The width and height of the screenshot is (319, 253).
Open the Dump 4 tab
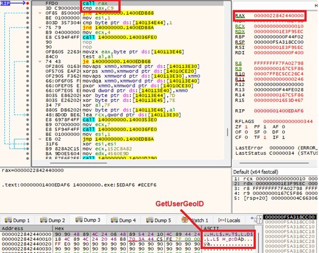coord(123,220)
